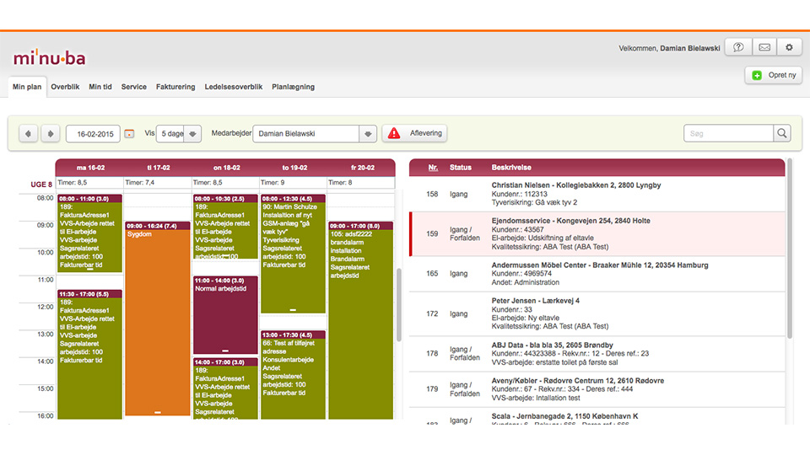The height and width of the screenshot is (455, 810).
Task: Open the Planlægning tab
Action: pos(293,87)
